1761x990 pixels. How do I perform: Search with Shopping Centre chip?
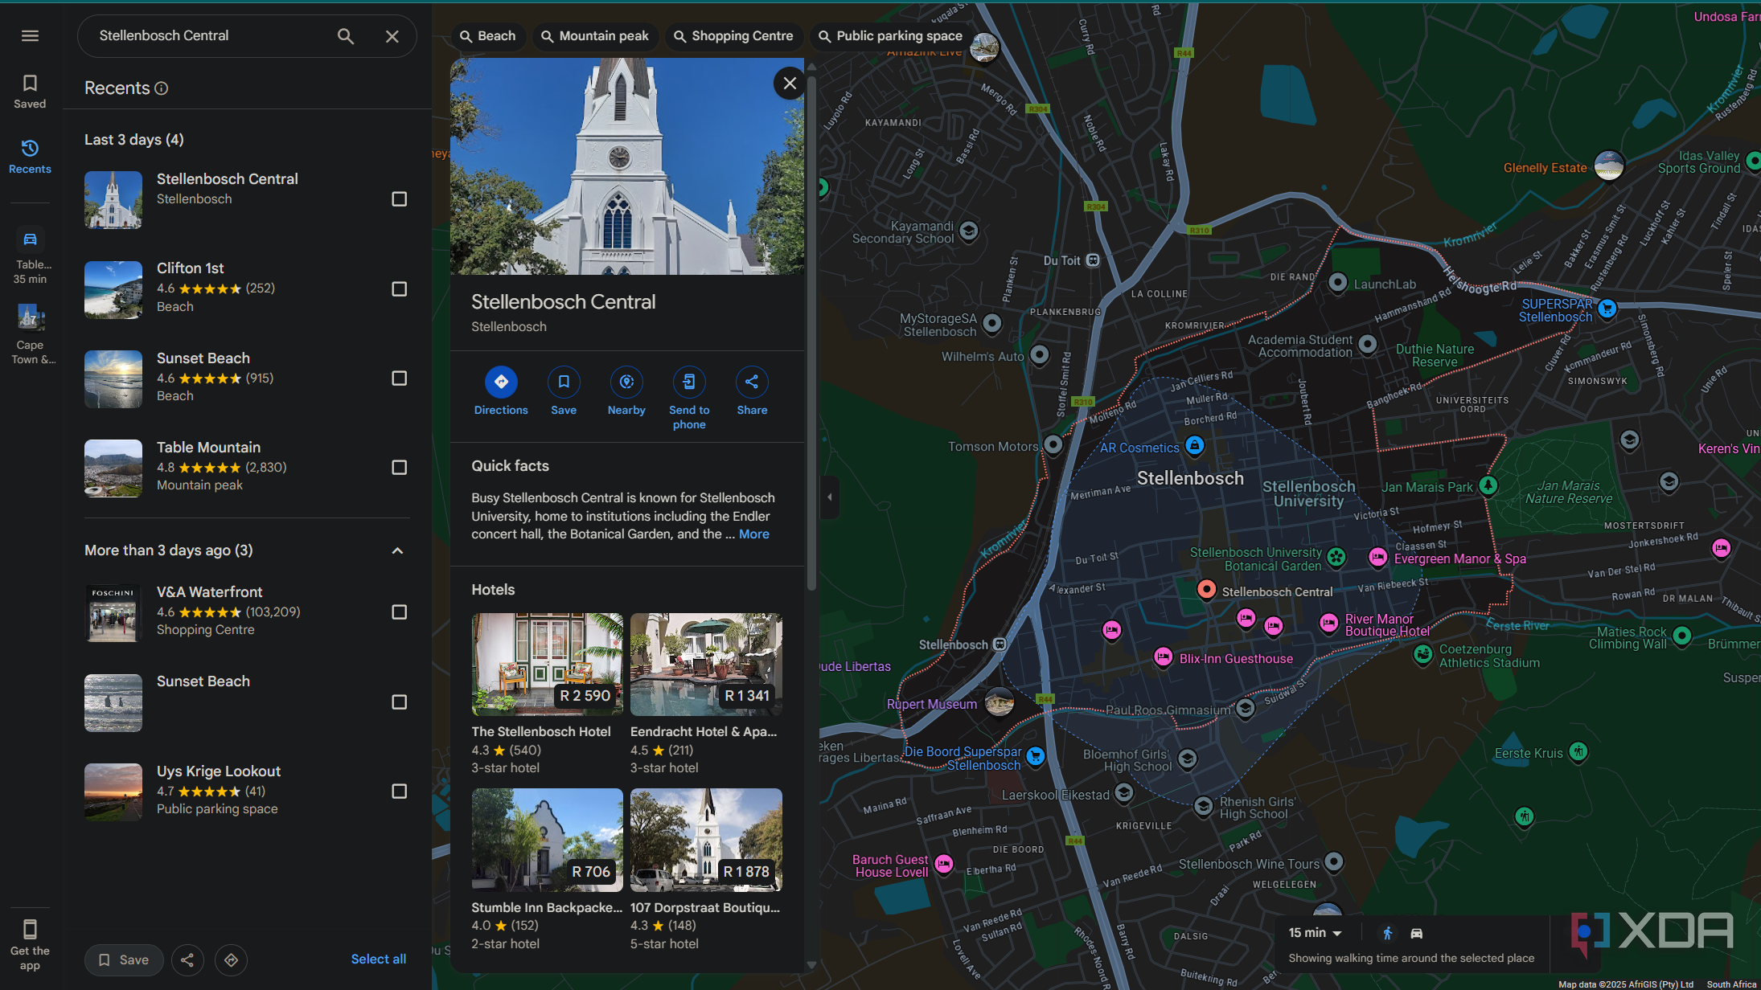733,36
